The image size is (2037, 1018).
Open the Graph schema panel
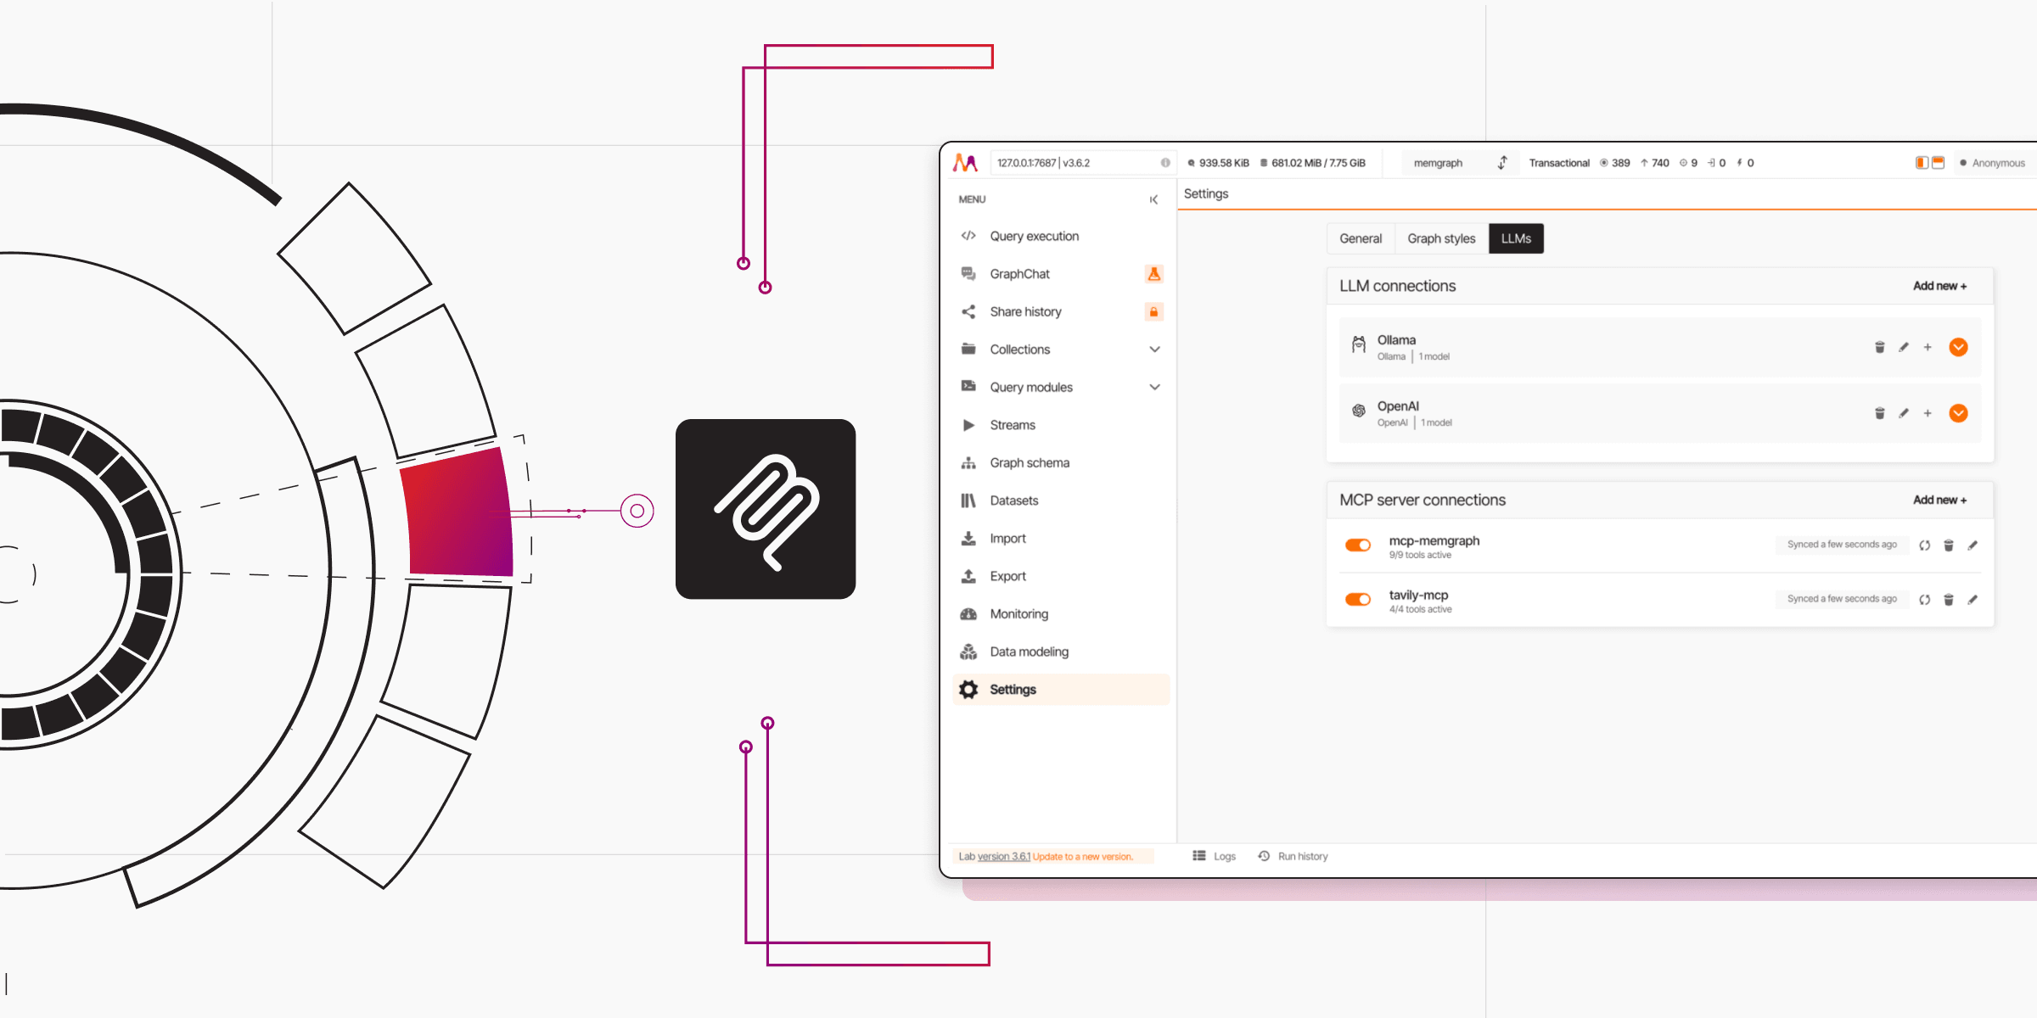click(x=1030, y=462)
